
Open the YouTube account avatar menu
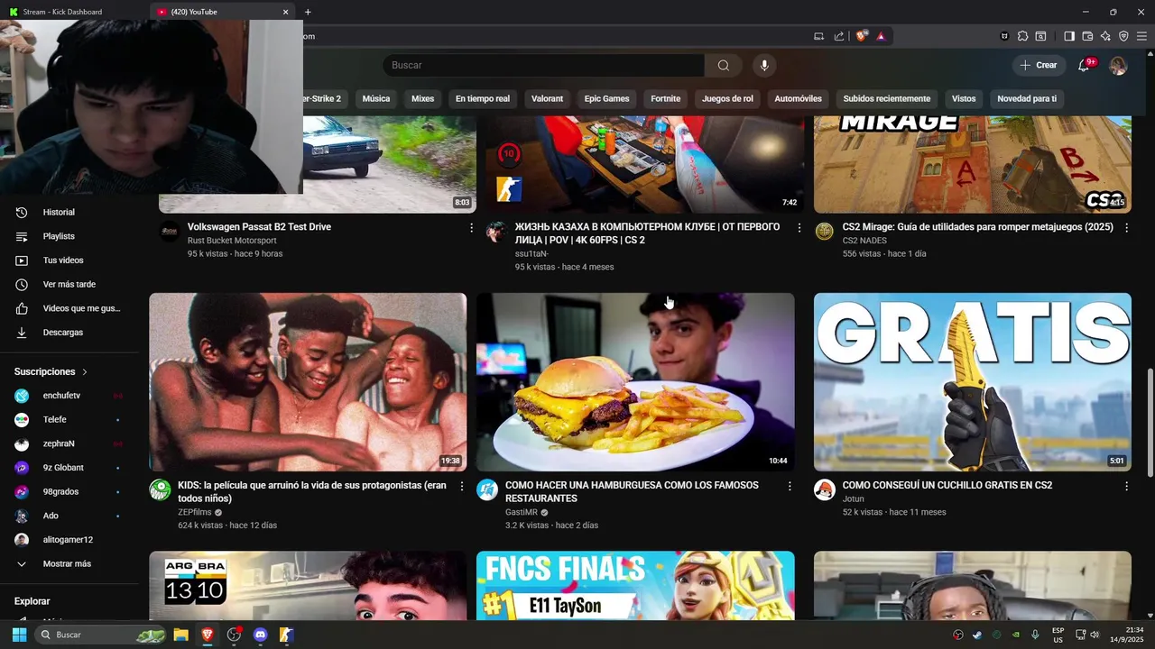(x=1118, y=65)
